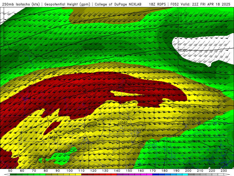Click the 10260 height contour label
Viewport: 234px width, 176px height.
[188, 24]
